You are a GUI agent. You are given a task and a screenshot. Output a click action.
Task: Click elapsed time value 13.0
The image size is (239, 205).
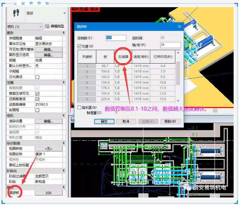[x=163, y=93]
